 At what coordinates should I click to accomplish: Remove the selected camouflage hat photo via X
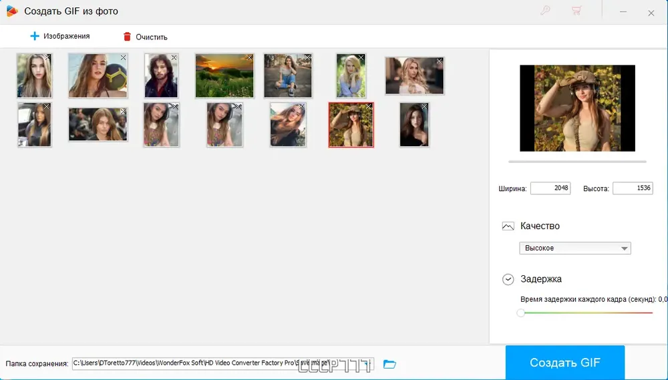369,106
